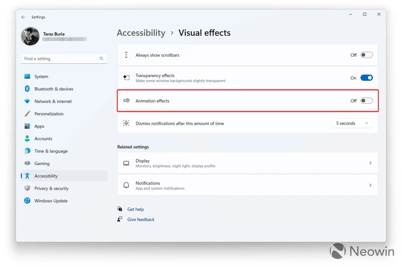Expand Display related settings chevron
Image resolution: width=402 pixels, height=267 pixels.
pos(370,163)
